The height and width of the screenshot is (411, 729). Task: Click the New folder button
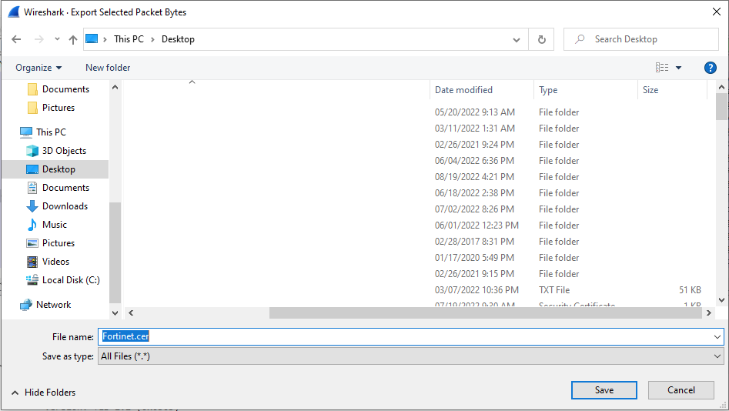108,68
